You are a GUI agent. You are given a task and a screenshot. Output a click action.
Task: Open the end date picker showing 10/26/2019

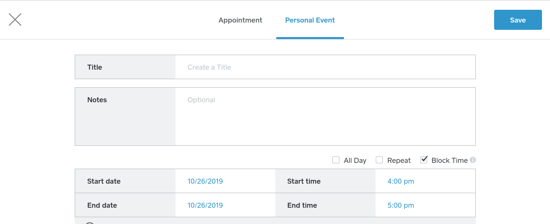pos(205,205)
